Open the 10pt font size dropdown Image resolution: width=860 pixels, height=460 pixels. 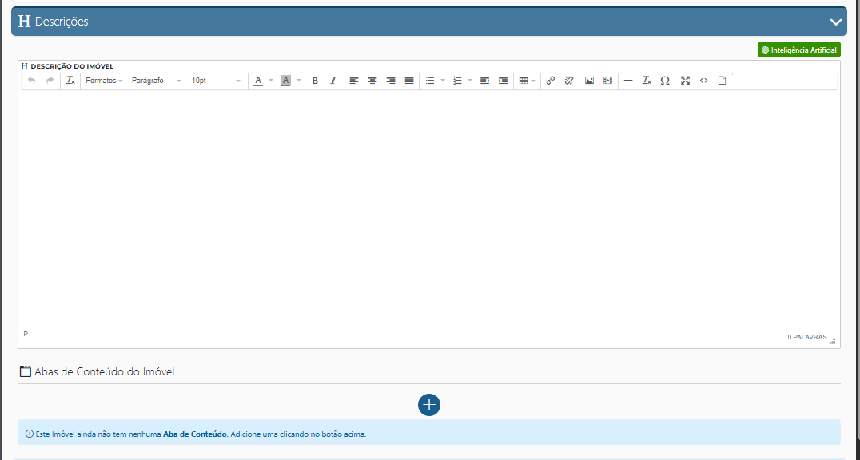click(216, 81)
